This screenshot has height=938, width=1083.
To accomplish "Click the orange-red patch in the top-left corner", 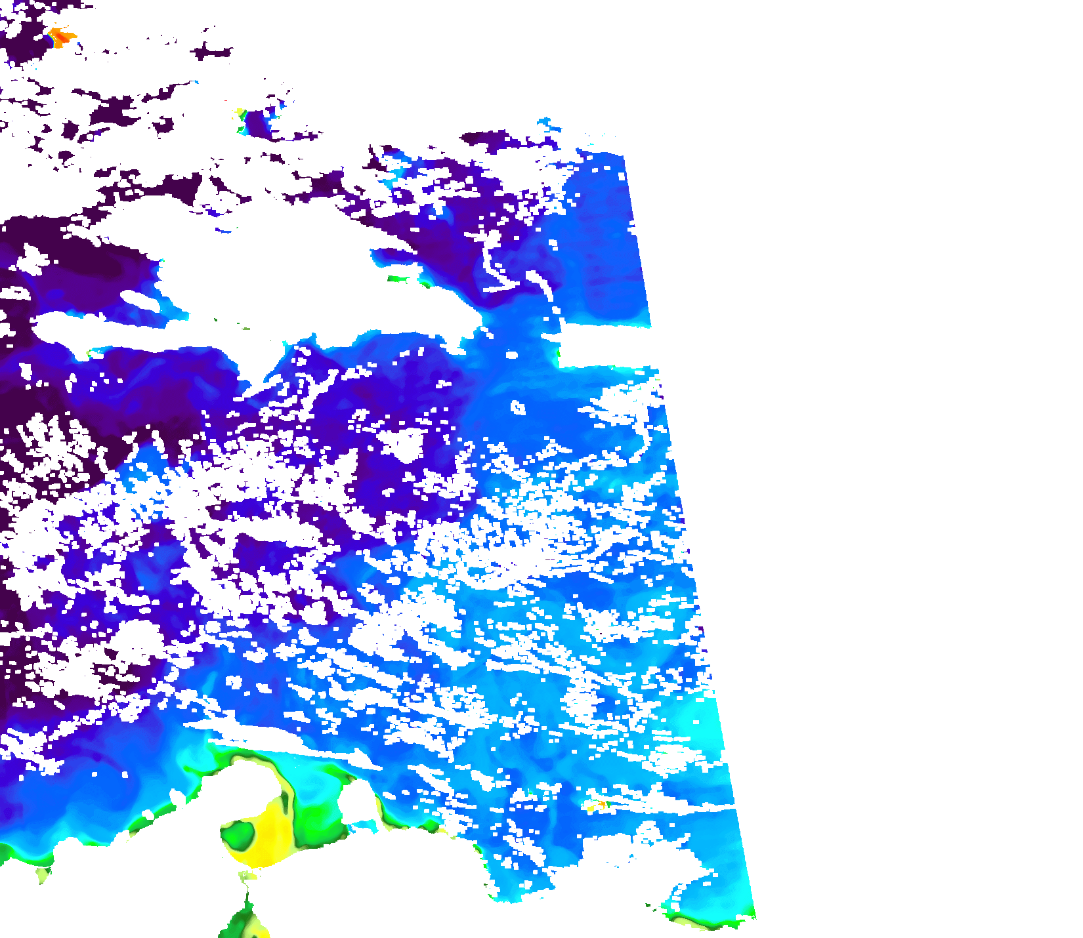I will click(61, 37).
